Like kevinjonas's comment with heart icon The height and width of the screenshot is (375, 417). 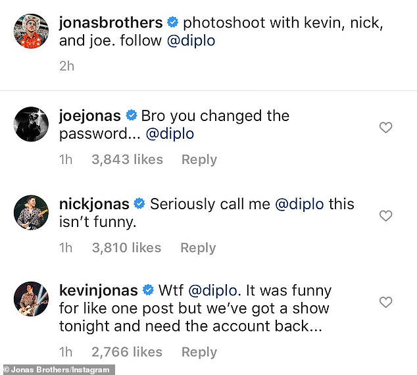(386, 303)
